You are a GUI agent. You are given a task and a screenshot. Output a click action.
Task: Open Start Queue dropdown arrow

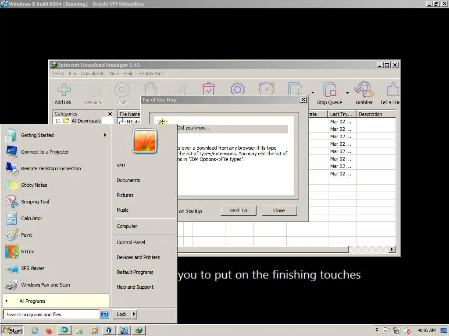(313, 93)
